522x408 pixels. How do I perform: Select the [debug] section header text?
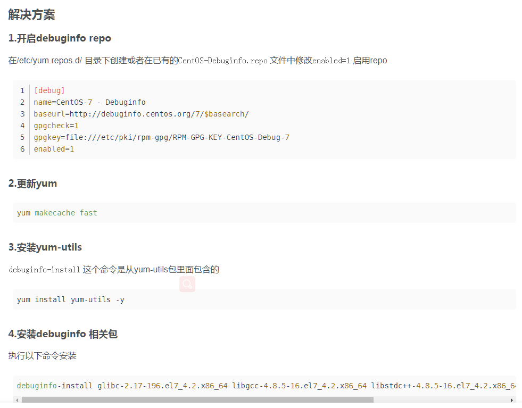(49, 90)
